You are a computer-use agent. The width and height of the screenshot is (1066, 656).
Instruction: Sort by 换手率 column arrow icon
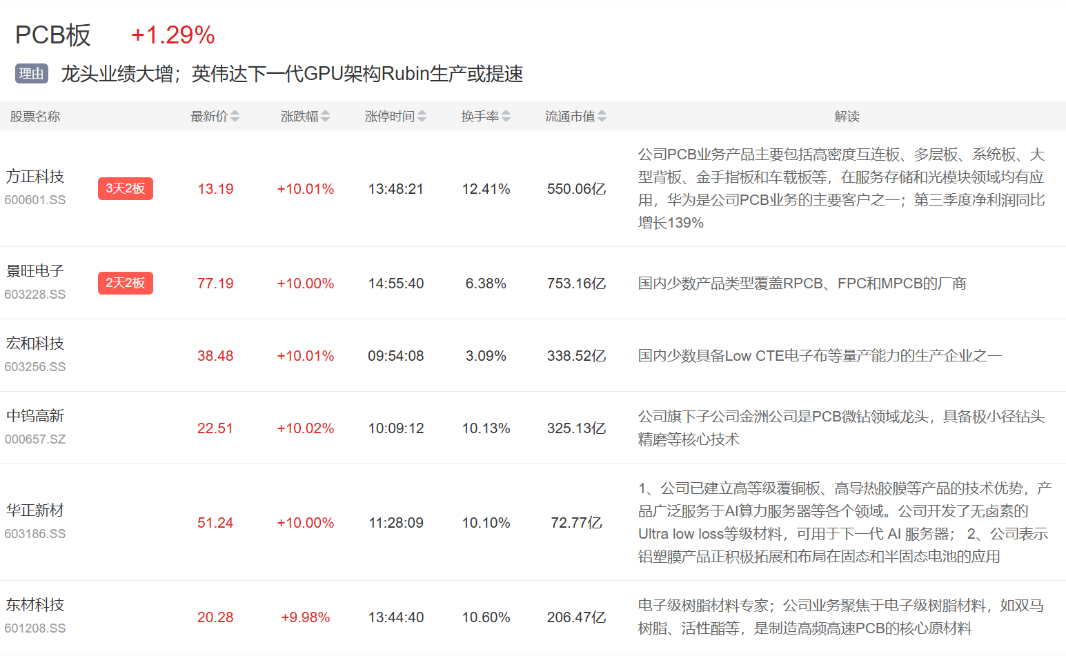(x=506, y=117)
